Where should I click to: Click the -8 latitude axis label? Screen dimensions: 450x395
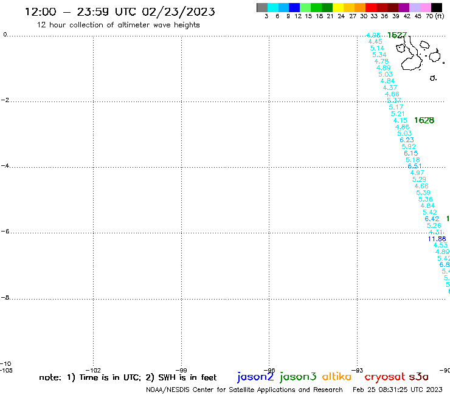[5, 298]
